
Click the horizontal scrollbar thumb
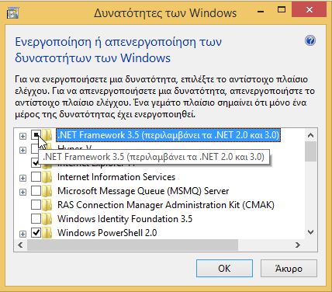click(x=133, y=245)
